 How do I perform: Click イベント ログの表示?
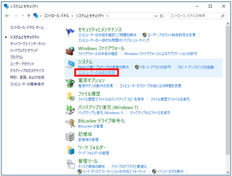click(170, 172)
